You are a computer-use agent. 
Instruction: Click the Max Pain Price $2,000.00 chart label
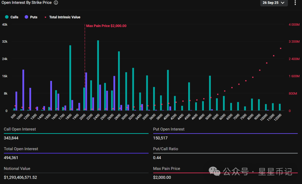point(106,26)
